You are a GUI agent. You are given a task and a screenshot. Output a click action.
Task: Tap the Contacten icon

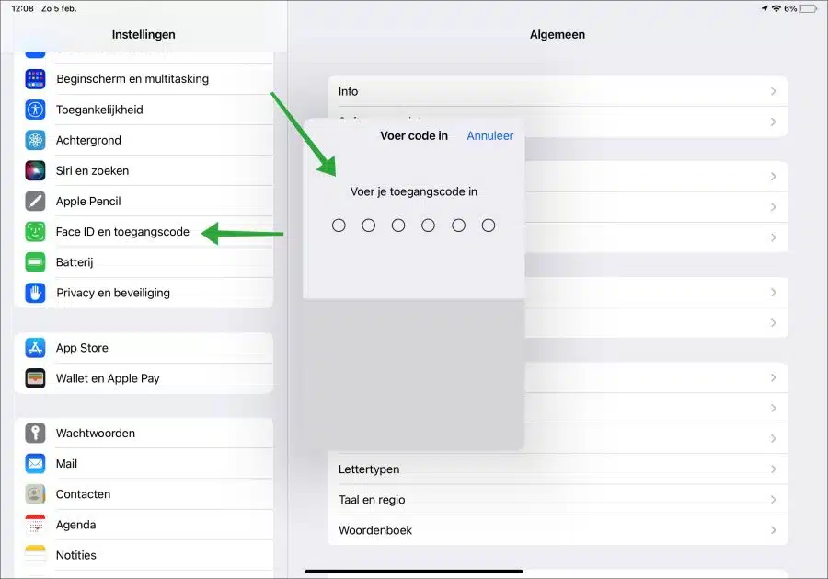(x=35, y=494)
